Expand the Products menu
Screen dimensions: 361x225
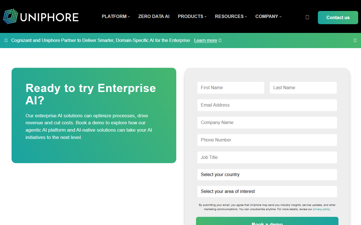(x=192, y=16)
